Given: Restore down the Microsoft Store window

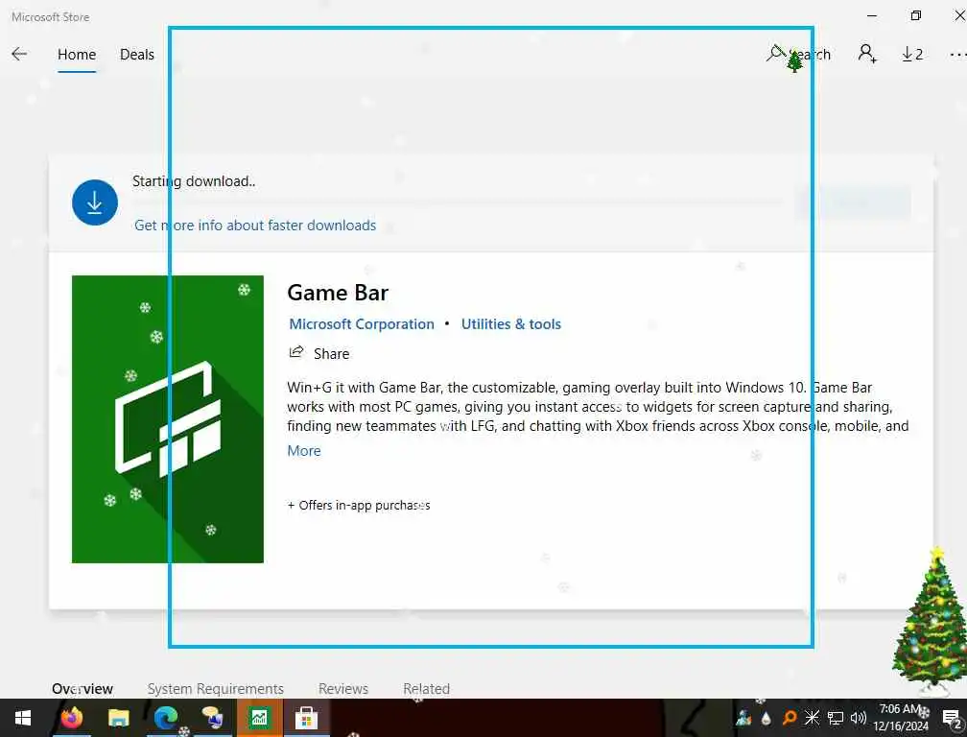Looking at the screenshot, I should click(916, 16).
